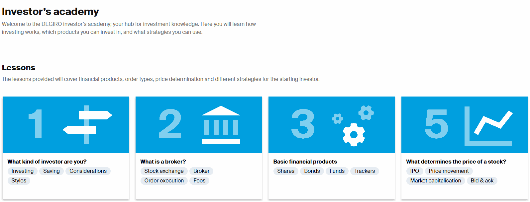Screen dimensions: 530x202
Task: Click the bank building icon in lesson 2
Action: pyautogui.click(x=221, y=125)
